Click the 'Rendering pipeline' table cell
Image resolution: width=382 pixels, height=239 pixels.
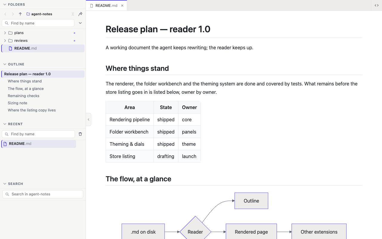pyautogui.click(x=130, y=119)
